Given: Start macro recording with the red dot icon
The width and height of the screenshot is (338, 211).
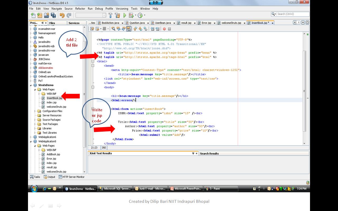Looking at the screenshot, I should (164, 28).
